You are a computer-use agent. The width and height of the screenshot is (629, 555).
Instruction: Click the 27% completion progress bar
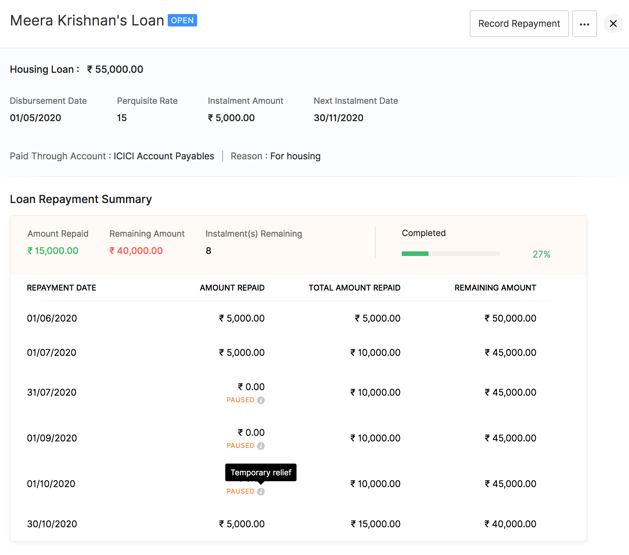(450, 254)
